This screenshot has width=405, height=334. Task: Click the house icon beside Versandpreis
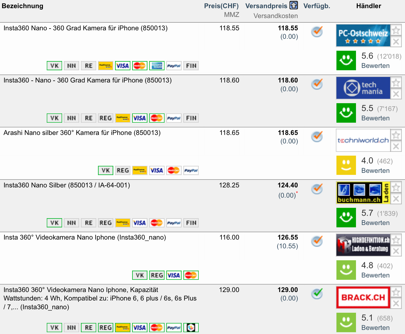click(x=294, y=5)
